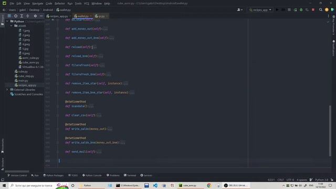Collapse the ASMR folder
Screen dimensions: 336x189
point(11,26)
